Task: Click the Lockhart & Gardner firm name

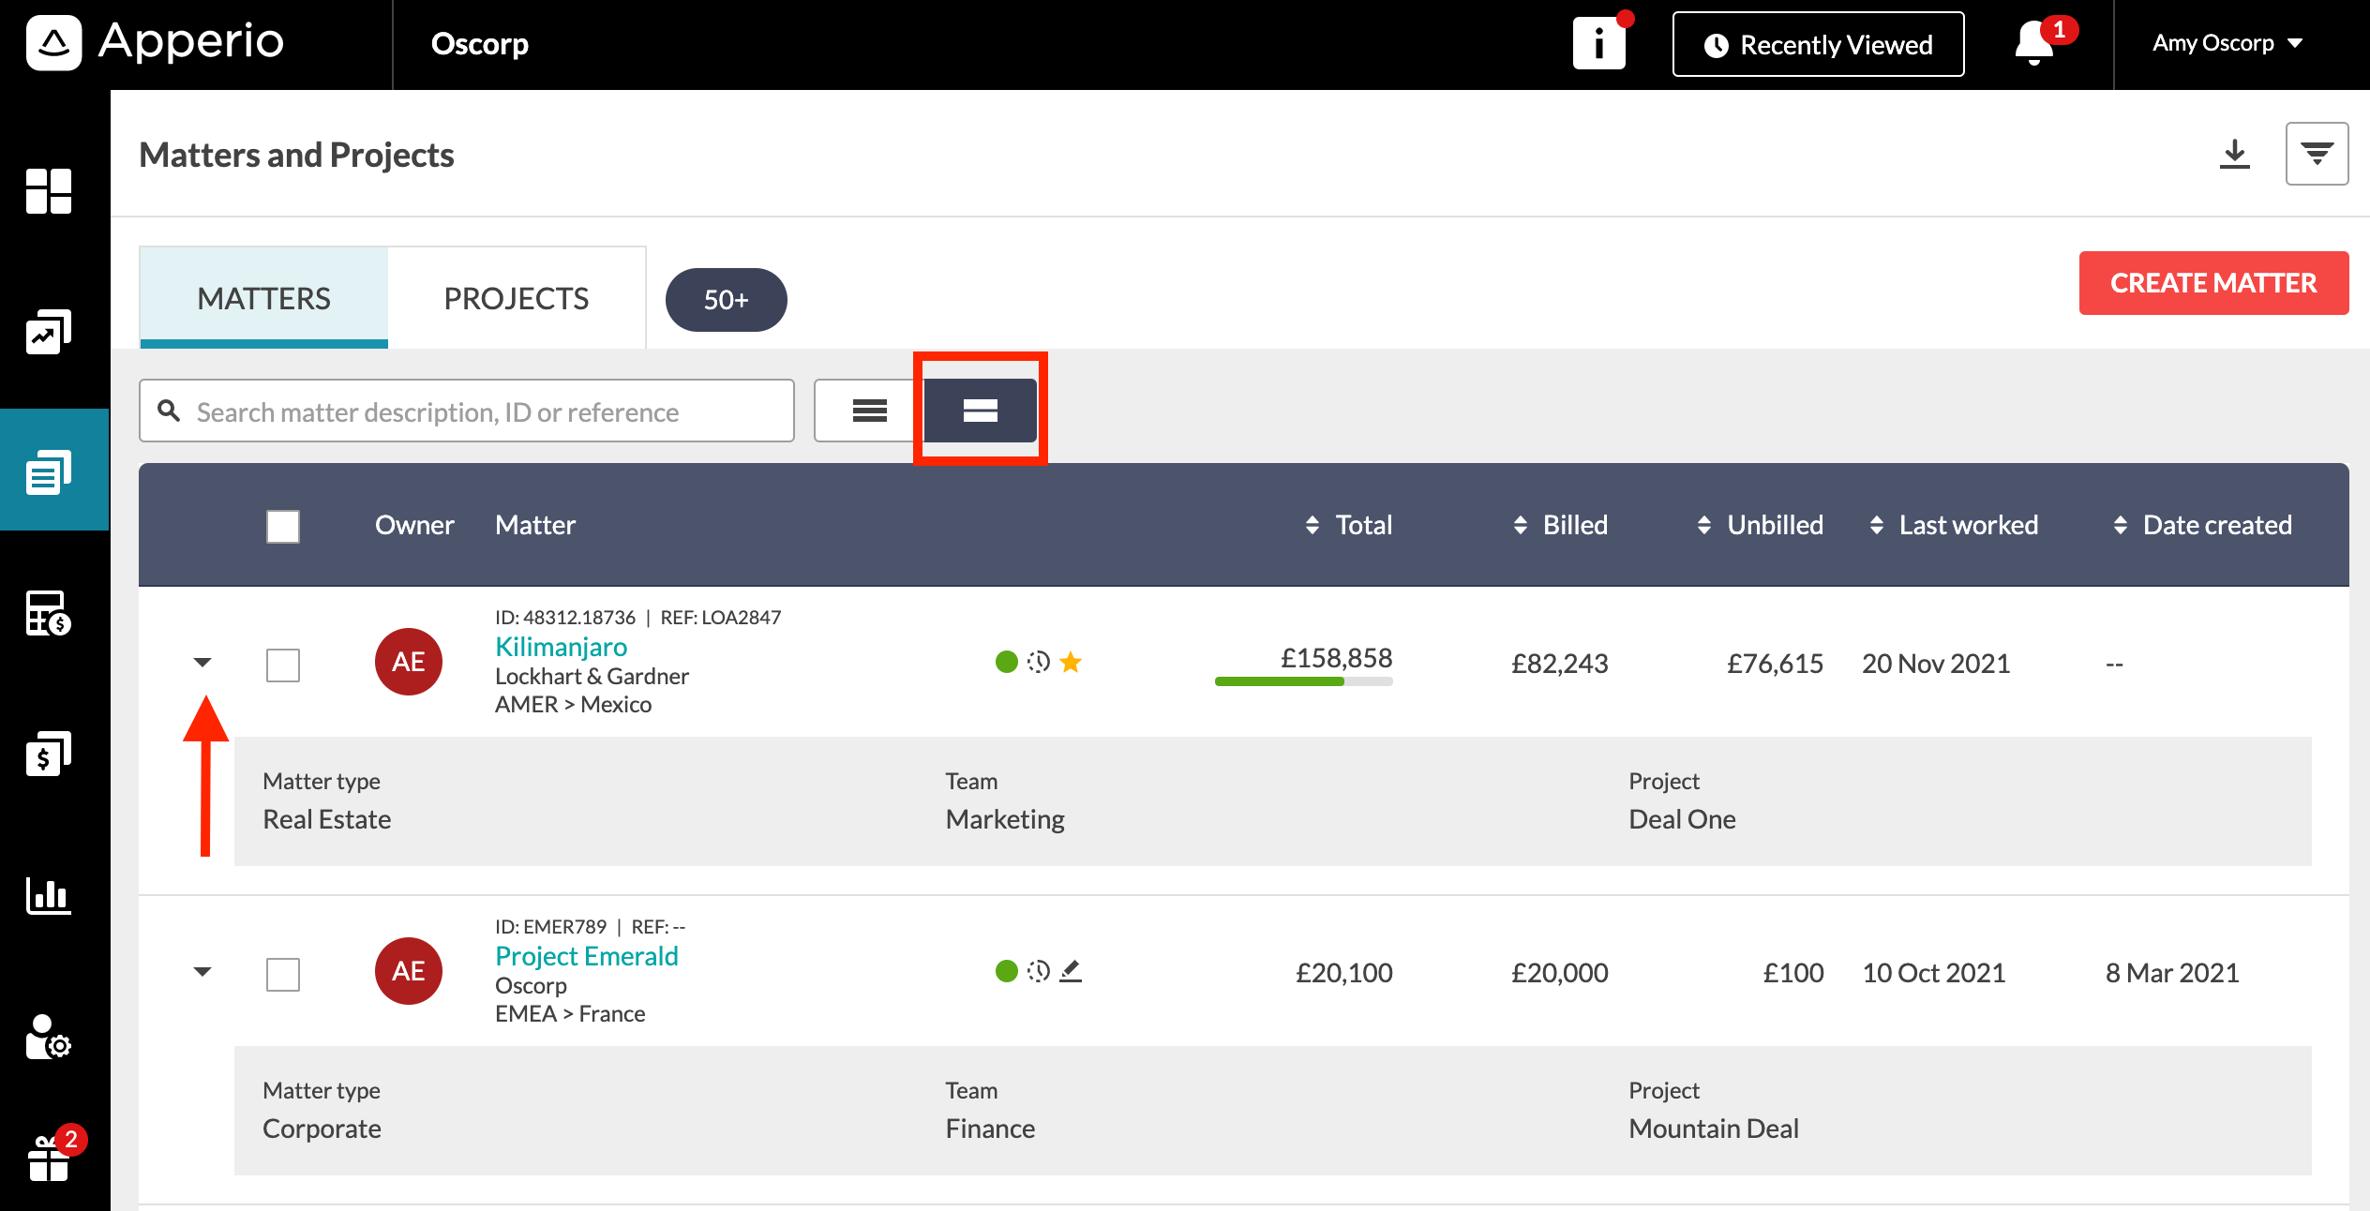Action: click(592, 676)
